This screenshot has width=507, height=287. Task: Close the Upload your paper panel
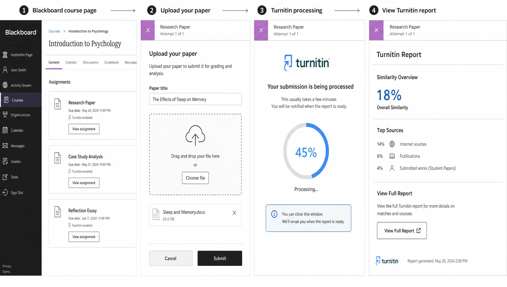(x=148, y=30)
